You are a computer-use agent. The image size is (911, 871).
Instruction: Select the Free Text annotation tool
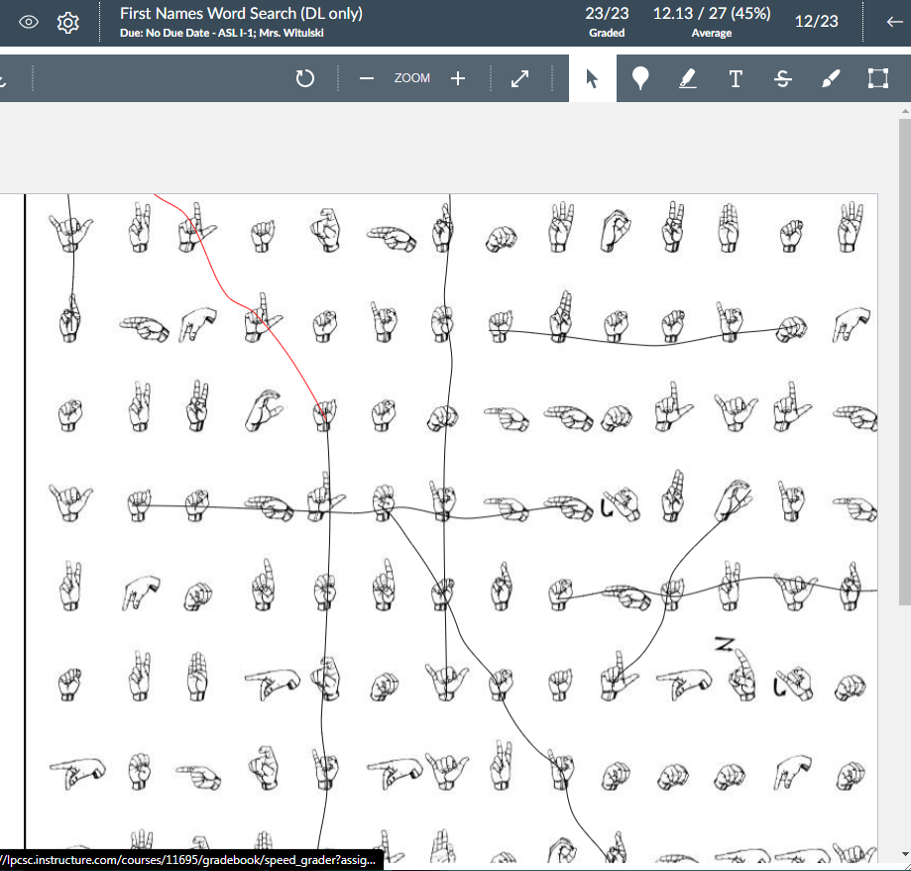pos(736,77)
